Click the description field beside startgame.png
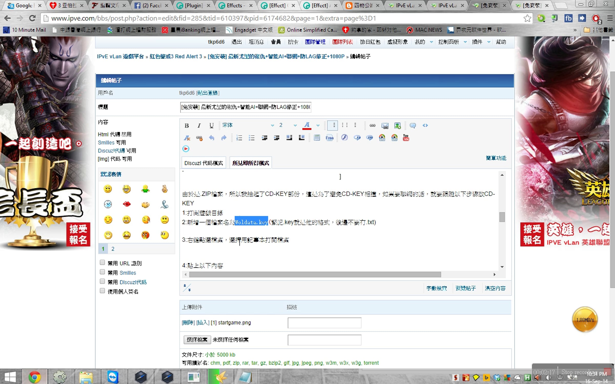 pos(324,323)
